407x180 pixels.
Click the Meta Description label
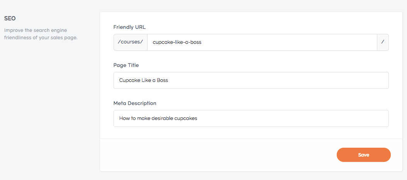135,103
